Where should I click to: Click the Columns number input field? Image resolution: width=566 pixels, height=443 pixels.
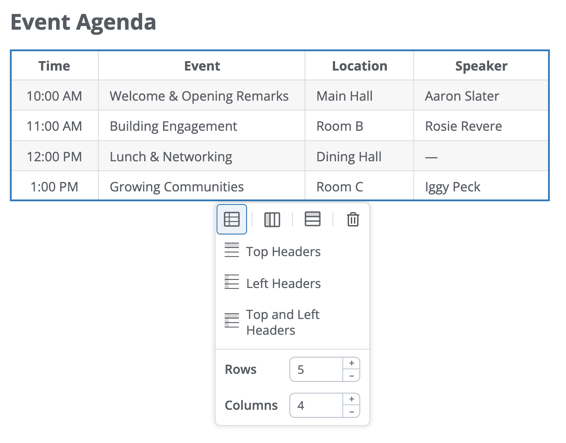(316, 405)
